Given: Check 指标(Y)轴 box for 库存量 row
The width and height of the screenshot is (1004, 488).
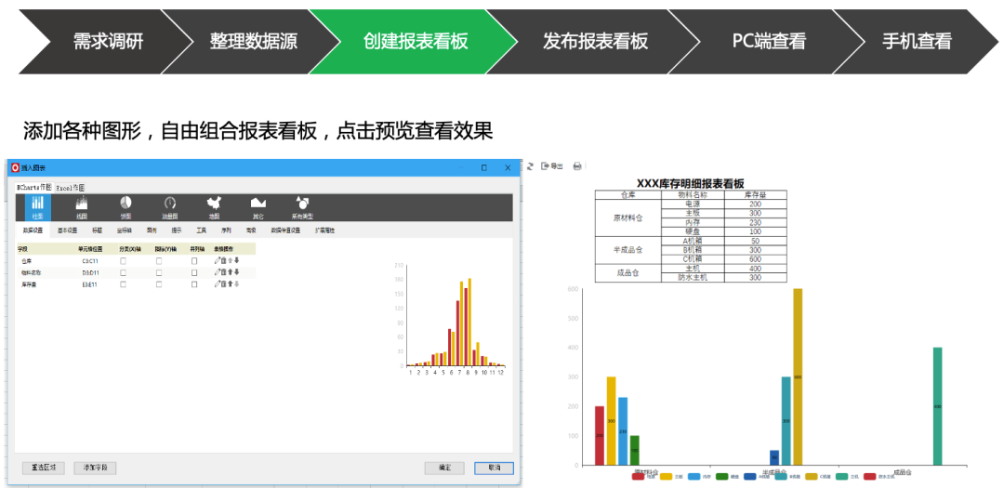Looking at the screenshot, I should [x=159, y=284].
